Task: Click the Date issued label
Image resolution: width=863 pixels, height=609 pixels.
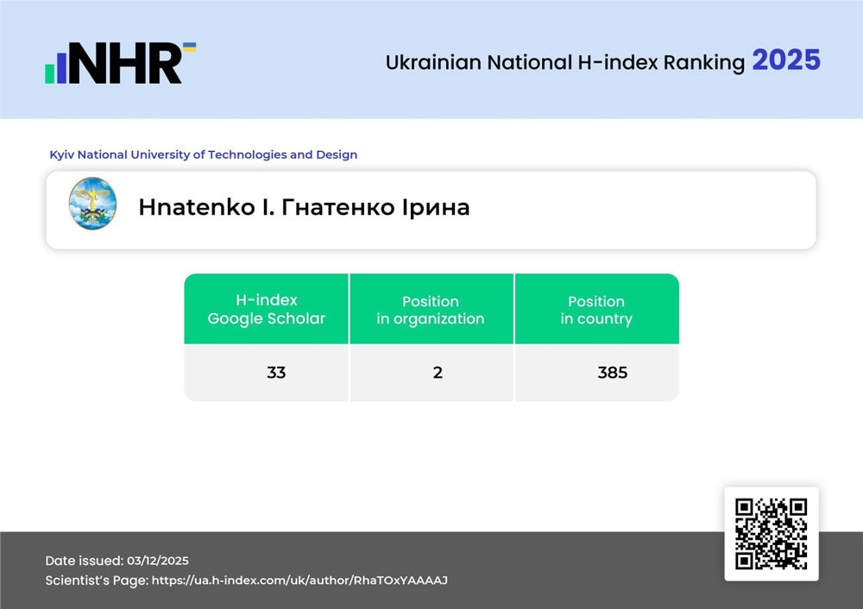Action: [x=85, y=560]
